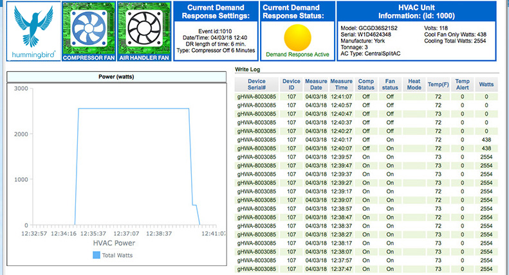Click the Measure Time column header
Viewport: 509px width, 275px height.
(x=342, y=85)
